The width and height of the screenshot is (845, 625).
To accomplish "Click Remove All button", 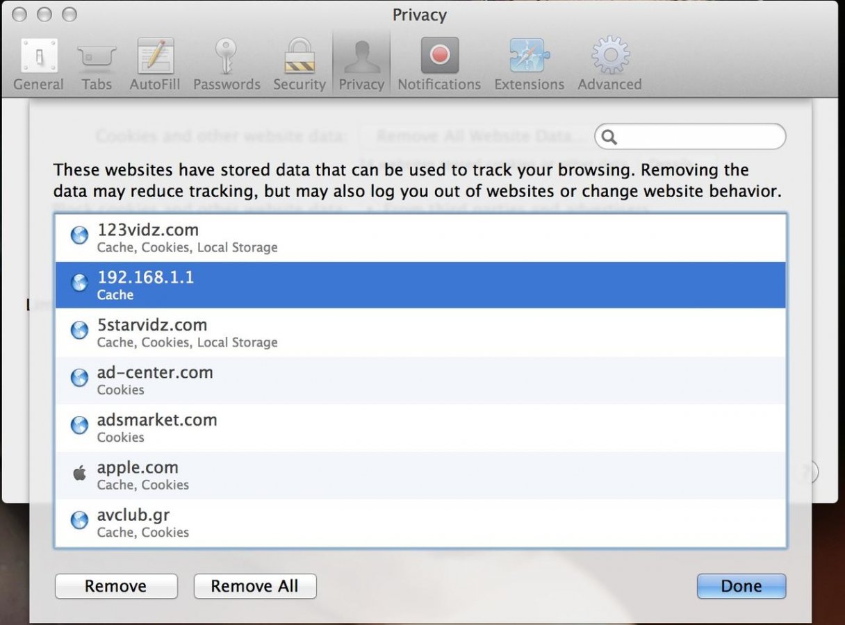I will click(254, 586).
